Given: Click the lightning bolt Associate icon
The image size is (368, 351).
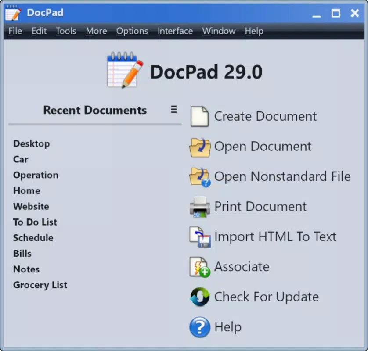Looking at the screenshot, I should [x=200, y=267].
